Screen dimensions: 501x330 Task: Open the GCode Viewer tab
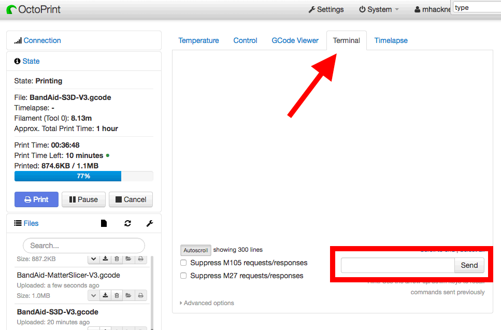point(295,40)
